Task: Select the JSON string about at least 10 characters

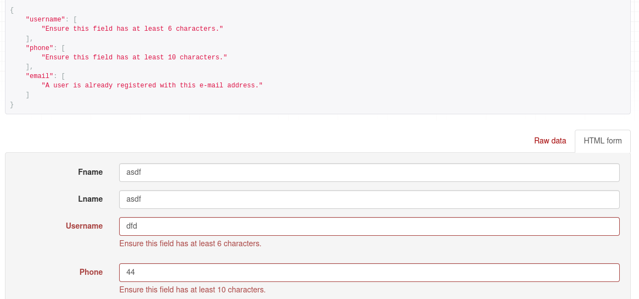Action: pos(134,57)
